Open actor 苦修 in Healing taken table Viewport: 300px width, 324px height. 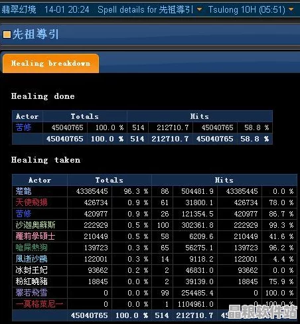tap(23, 214)
